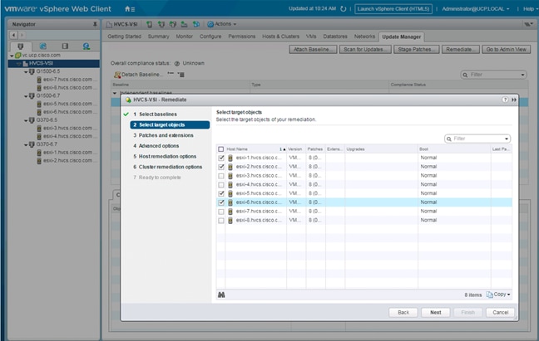Open the vSphere home menu icon

[130, 9]
